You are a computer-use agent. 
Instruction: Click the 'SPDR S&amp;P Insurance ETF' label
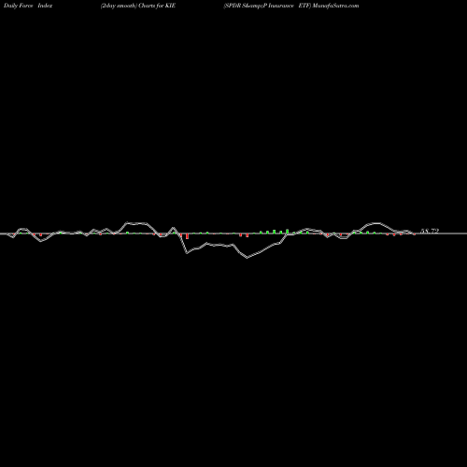point(267,6)
